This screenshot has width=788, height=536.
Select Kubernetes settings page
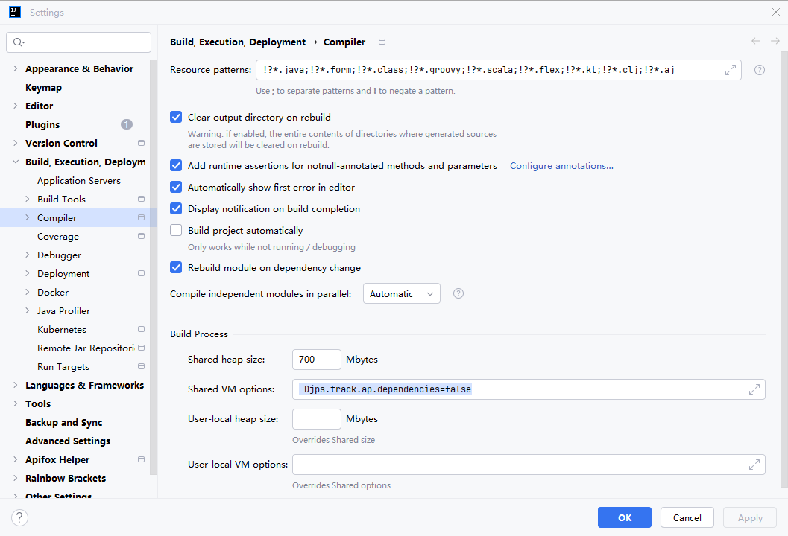(x=62, y=329)
